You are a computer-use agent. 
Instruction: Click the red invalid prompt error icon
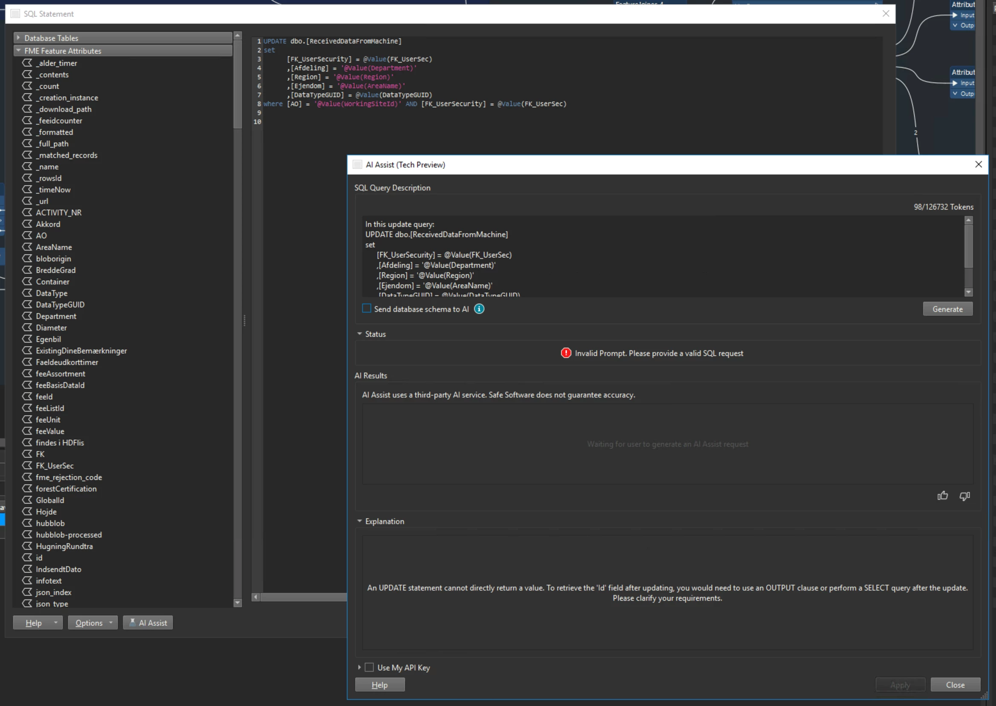[565, 353]
